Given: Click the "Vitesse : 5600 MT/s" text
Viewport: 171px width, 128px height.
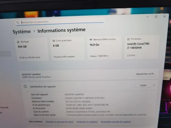Looking at the screenshot, I should tap(99, 56).
